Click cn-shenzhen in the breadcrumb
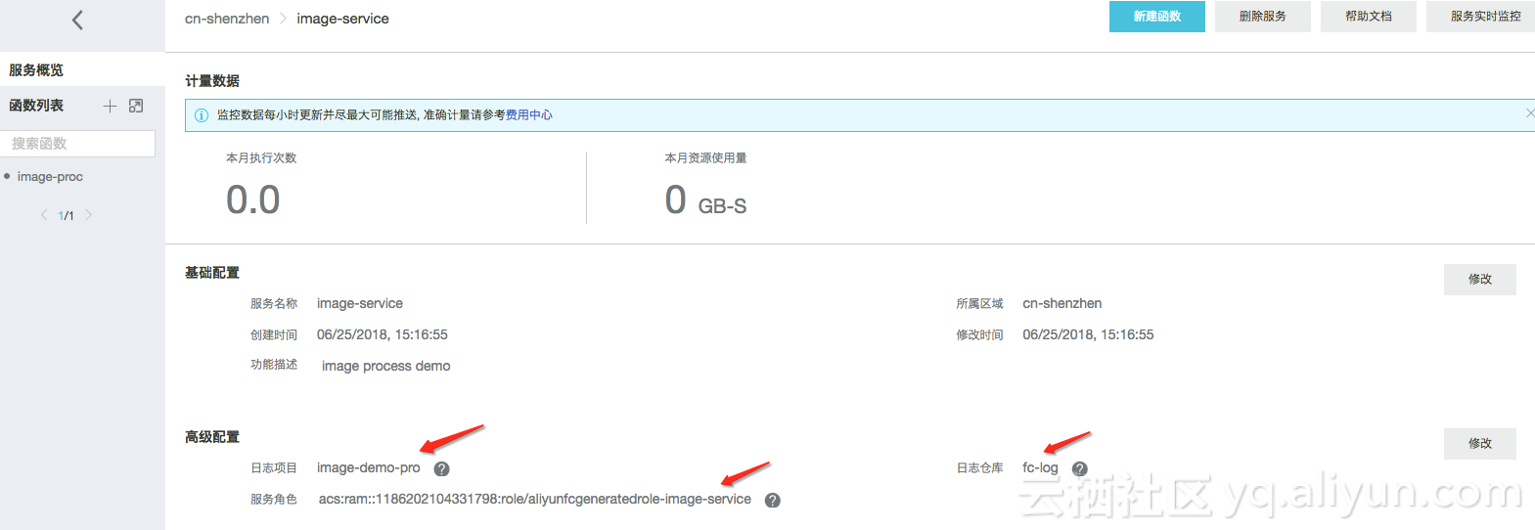 click(227, 19)
